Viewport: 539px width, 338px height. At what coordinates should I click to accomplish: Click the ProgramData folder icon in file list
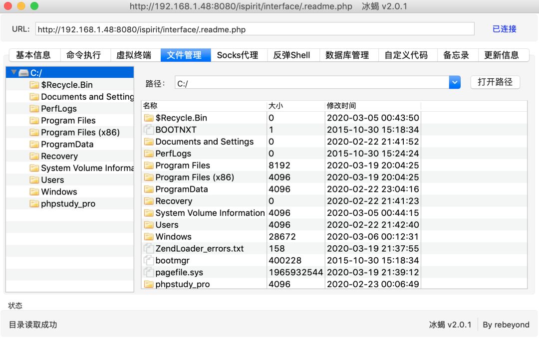pos(149,189)
